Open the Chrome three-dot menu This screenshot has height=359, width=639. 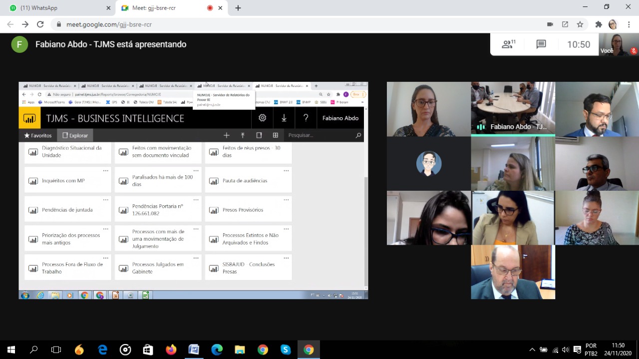pos(628,24)
